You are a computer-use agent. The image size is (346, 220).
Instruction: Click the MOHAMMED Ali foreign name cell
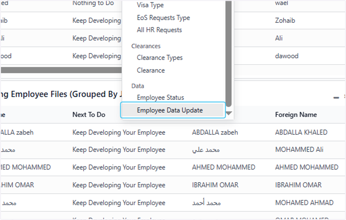299,150
